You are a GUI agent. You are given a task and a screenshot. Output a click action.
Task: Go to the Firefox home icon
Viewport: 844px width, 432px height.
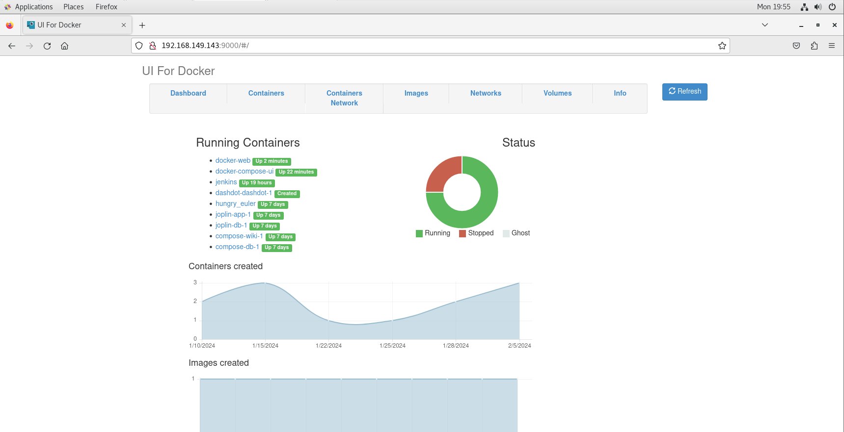(64, 46)
